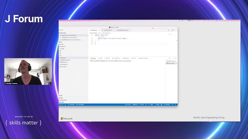Expand the Jfokus2022 folder in tree
This screenshot has width=248, height=139.
[x=73, y=46]
